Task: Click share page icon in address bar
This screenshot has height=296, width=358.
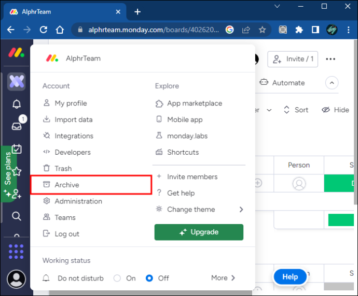Action: point(246,29)
